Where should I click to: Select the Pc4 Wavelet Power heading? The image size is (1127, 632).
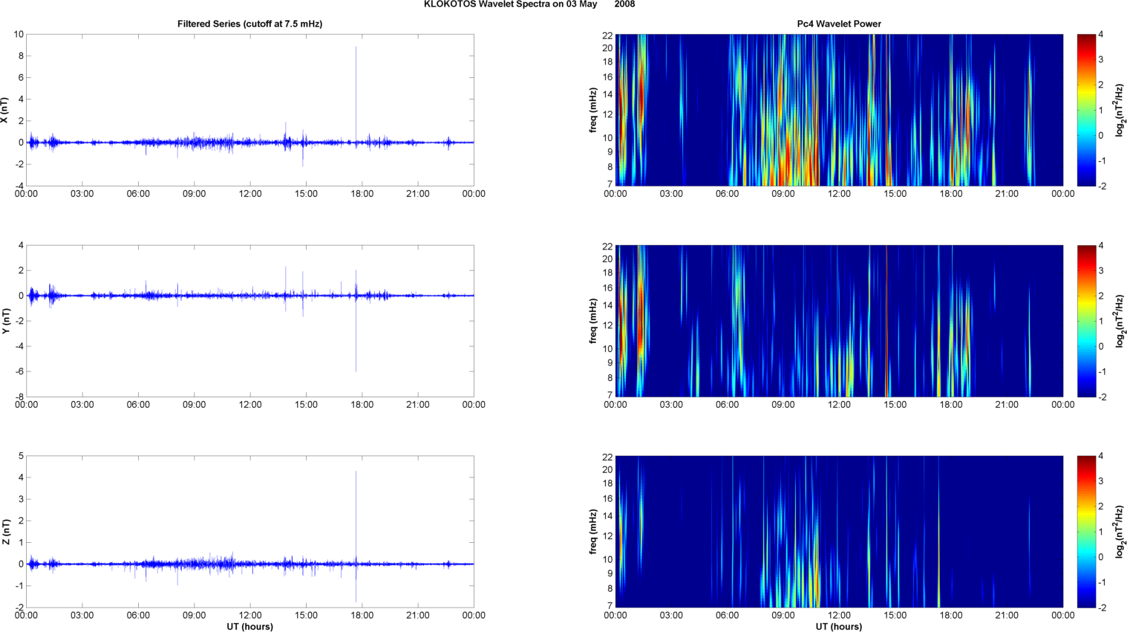[x=839, y=24]
